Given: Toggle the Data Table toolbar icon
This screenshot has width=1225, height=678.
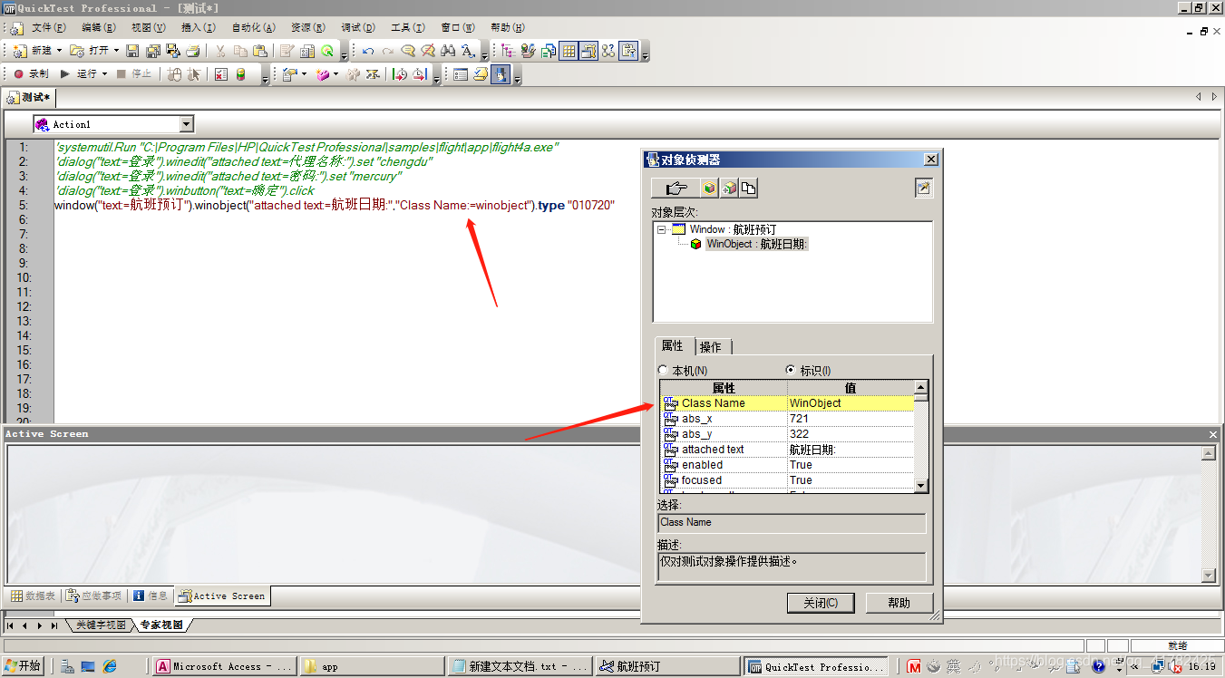Looking at the screenshot, I should (x=569, y=51).
